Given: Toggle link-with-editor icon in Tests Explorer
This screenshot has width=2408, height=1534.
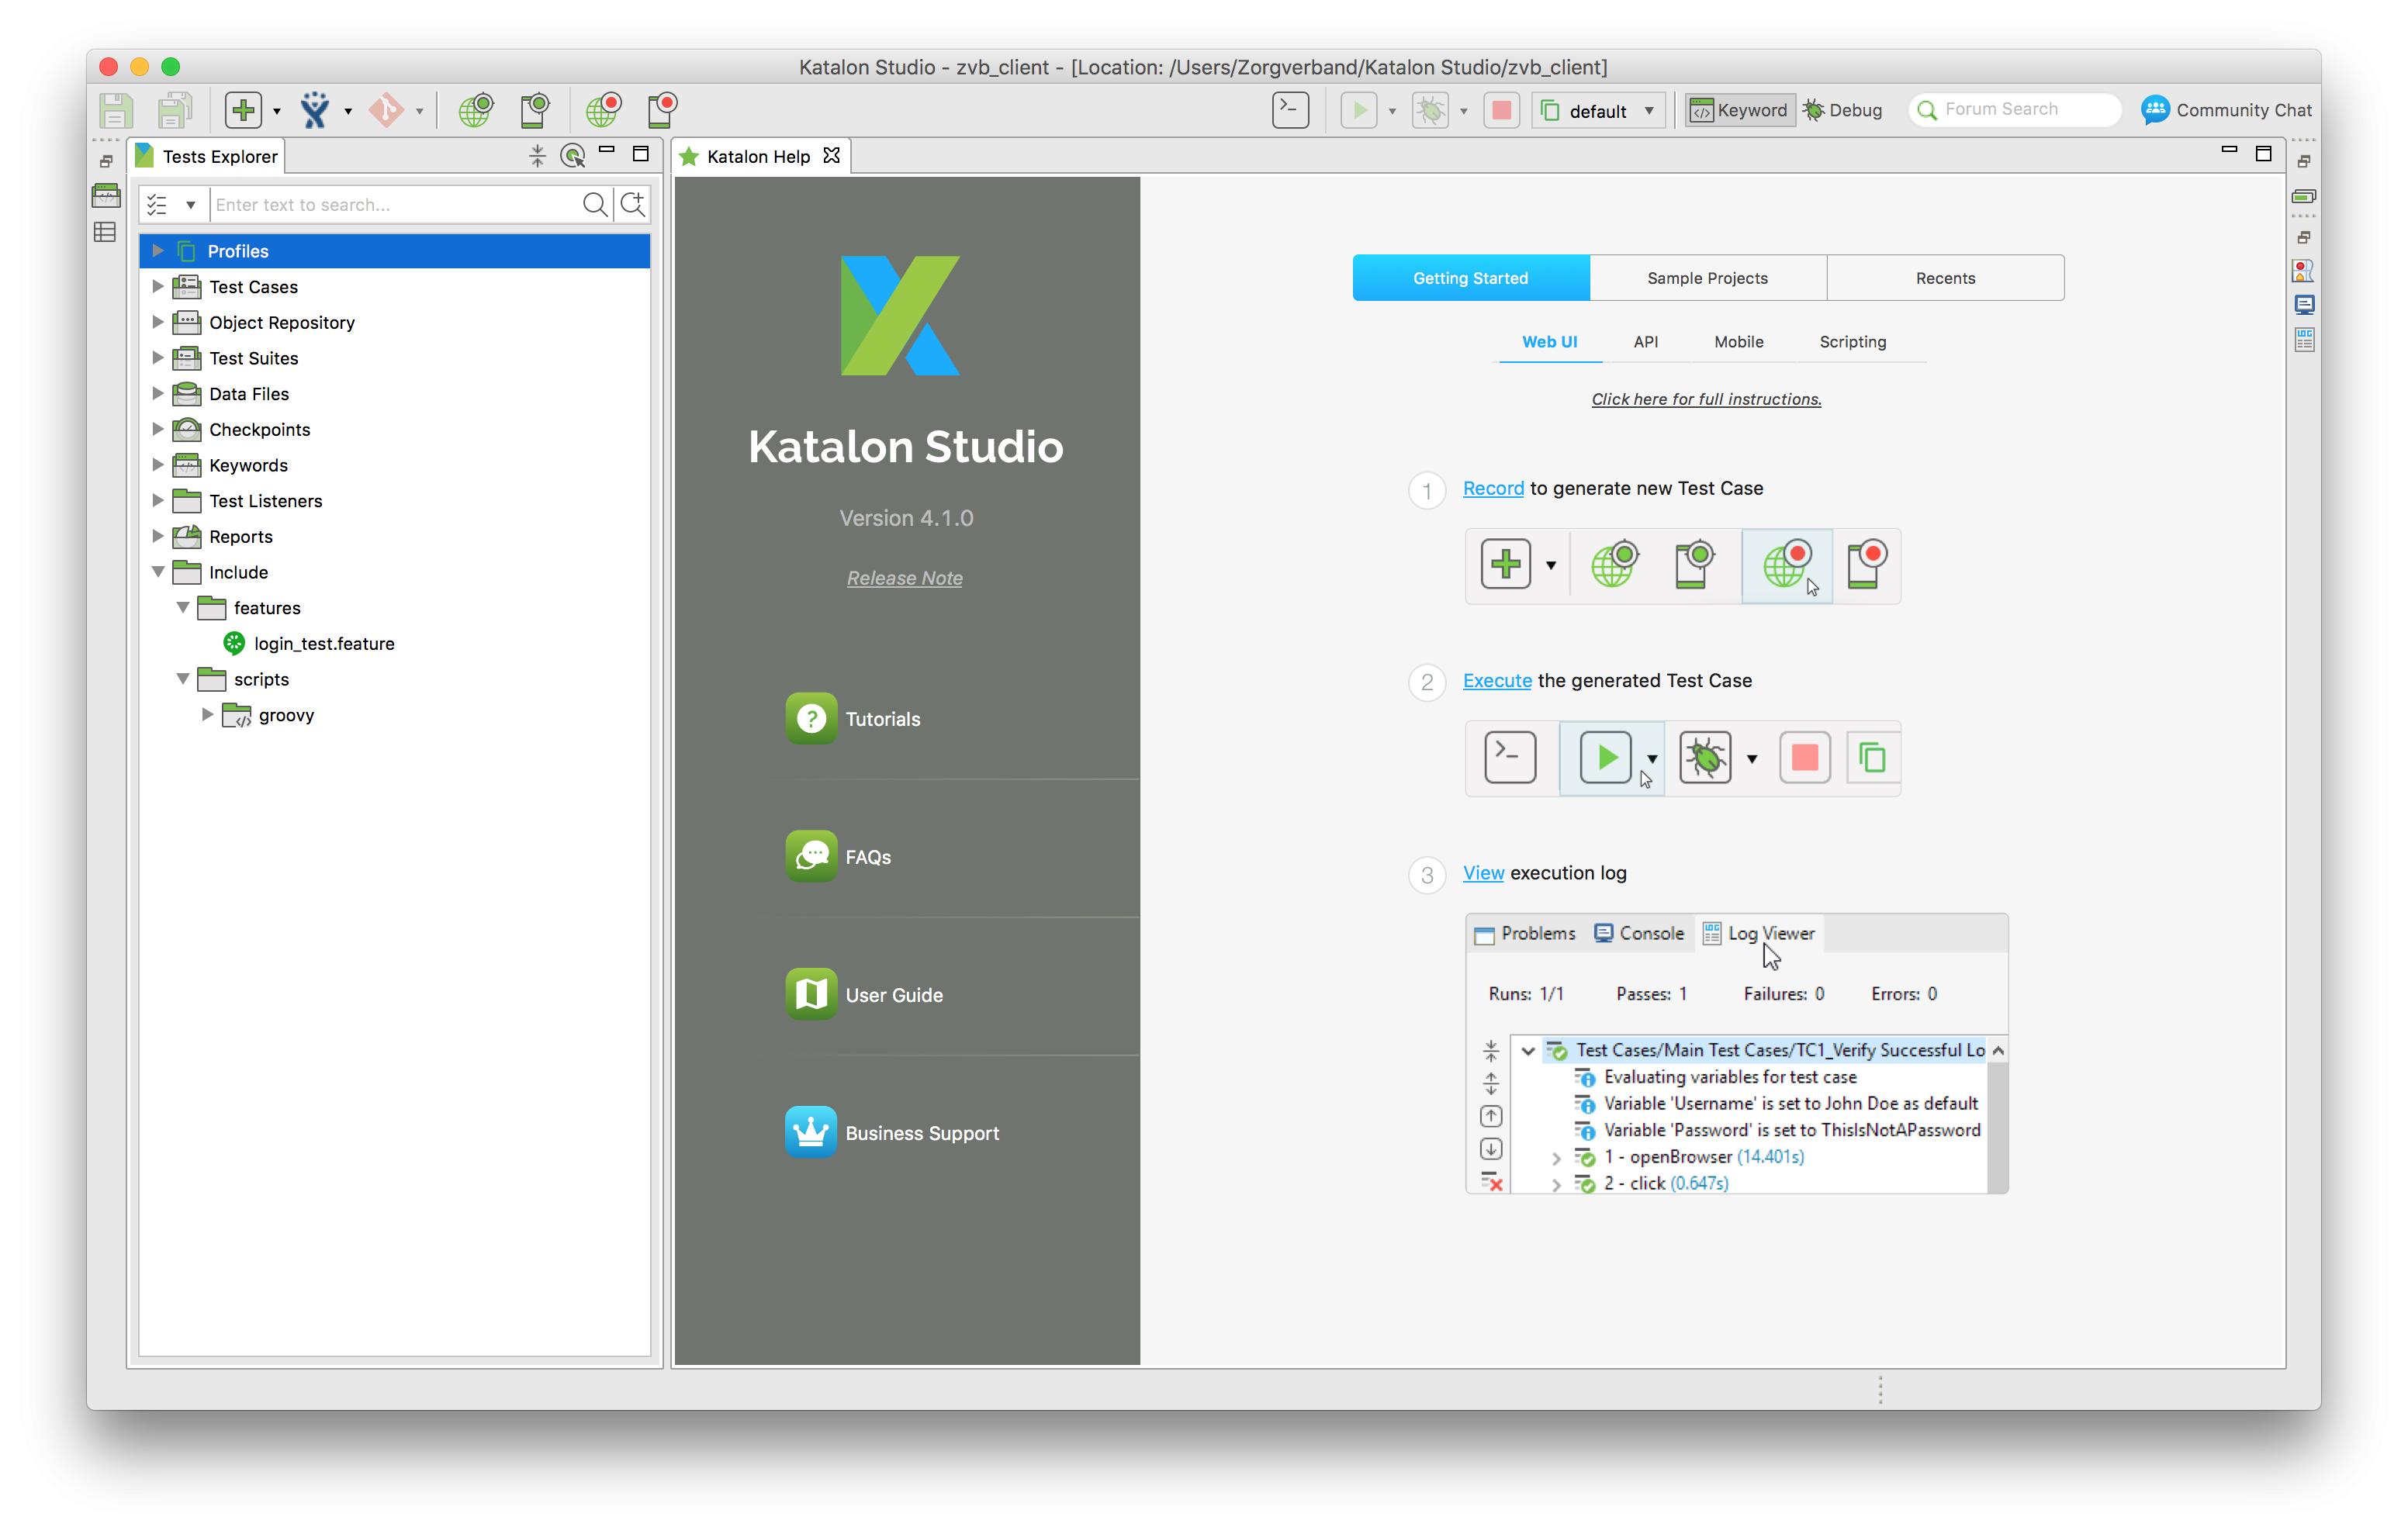Looking at the screenshot, I should tap(573, 156).
